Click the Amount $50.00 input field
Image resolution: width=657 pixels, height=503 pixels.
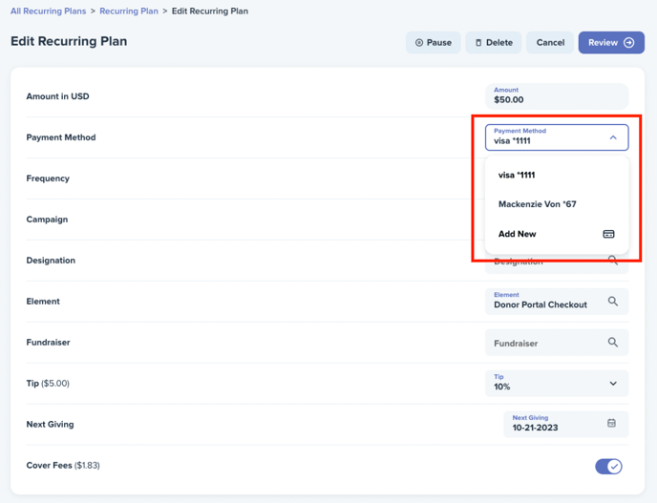click(557, 96)
